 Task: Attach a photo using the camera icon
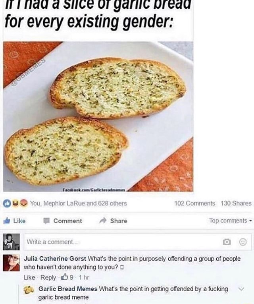point(227,242)
